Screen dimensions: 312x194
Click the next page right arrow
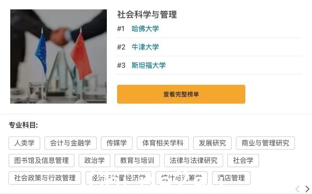tap(307, 188)
